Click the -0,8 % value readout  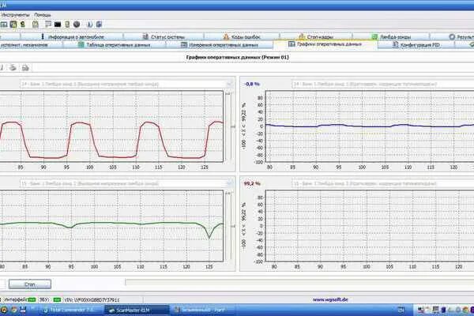click(x=252, y=84)
